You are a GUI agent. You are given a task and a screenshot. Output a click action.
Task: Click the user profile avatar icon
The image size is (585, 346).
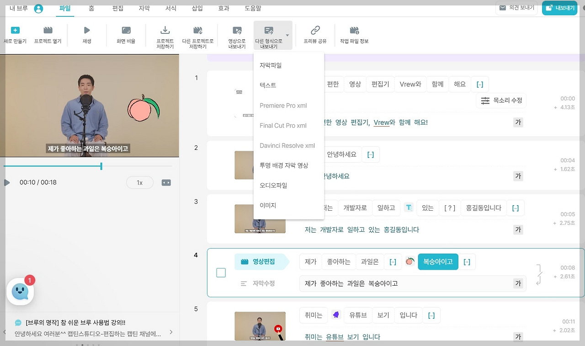[38, 8]
